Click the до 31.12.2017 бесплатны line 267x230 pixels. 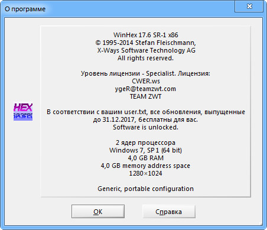coord(145,119)
